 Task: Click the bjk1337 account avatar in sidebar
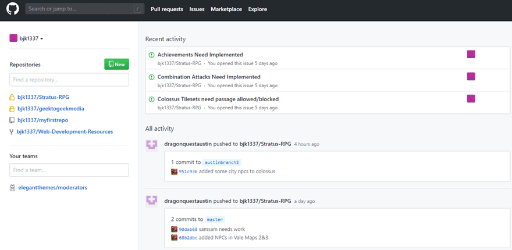tap(13, 38)
